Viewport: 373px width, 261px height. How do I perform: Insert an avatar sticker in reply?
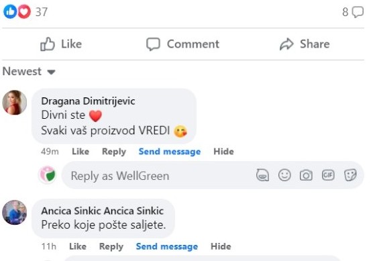click(262, 175)
